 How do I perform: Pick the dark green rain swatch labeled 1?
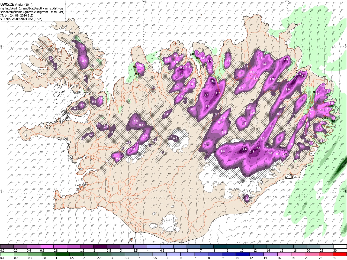[x=62, y=254]
